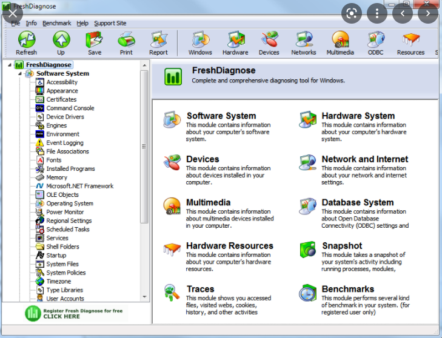Open the Software System heading link
The image size is (442, 338).
[x=221, y=116]
